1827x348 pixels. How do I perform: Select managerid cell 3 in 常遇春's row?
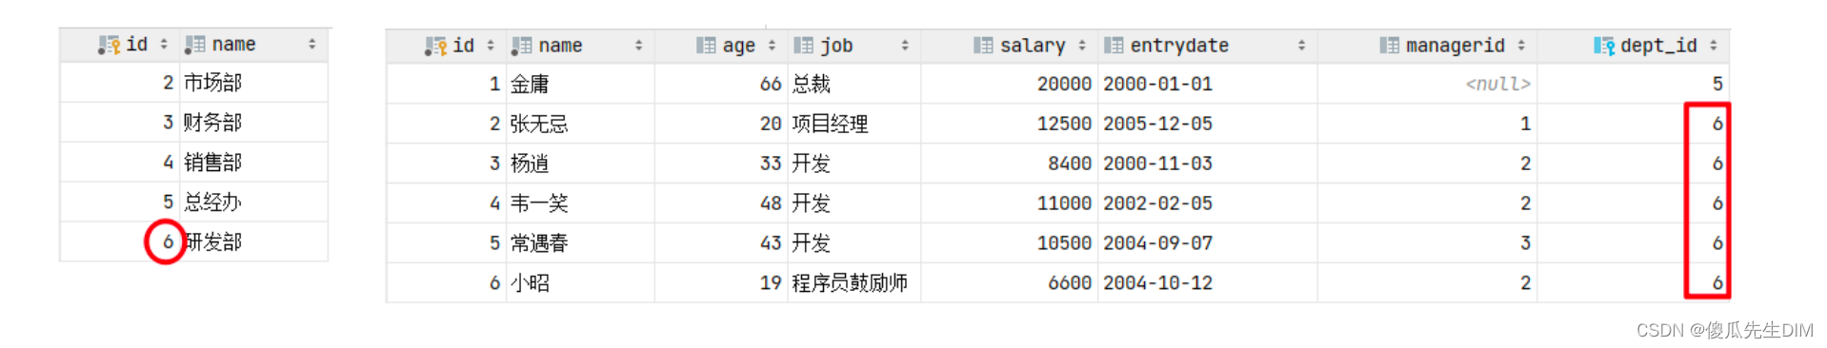point(1427,243)
